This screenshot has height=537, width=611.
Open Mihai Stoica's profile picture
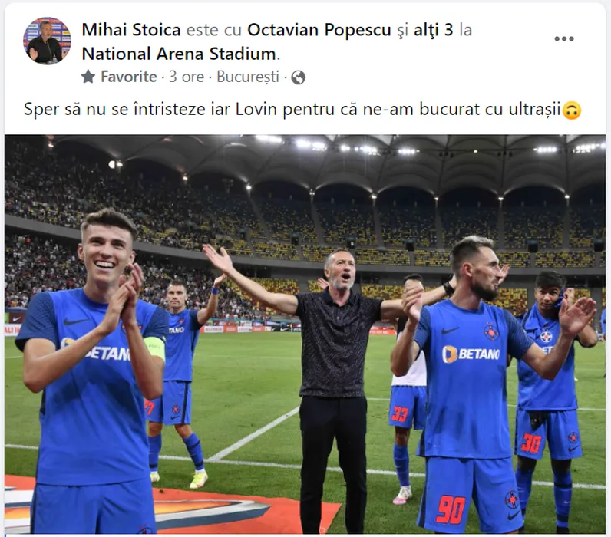(47, 41)
